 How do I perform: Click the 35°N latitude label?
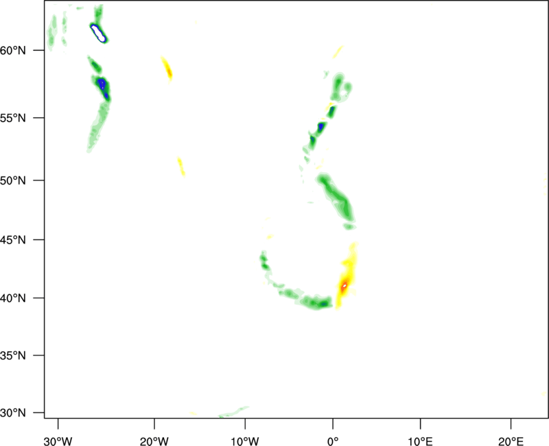click(x=13, y=355)
